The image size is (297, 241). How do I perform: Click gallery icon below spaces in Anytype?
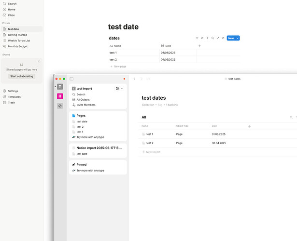(60, 106)
